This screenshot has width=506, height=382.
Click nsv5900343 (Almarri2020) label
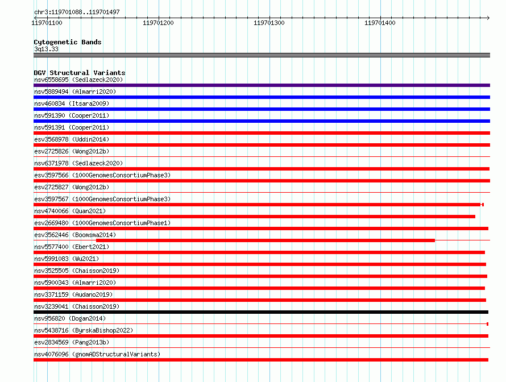(x=75, y=283)
